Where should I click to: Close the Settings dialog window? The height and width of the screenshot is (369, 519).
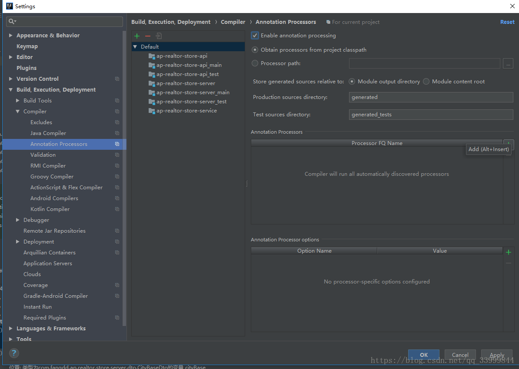point(512,6)
